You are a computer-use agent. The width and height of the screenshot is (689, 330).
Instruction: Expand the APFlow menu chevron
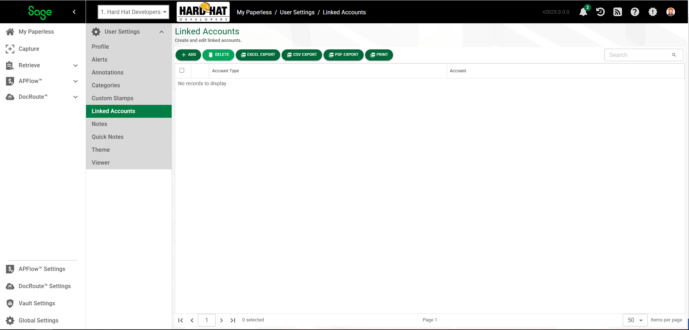point(76,81)
